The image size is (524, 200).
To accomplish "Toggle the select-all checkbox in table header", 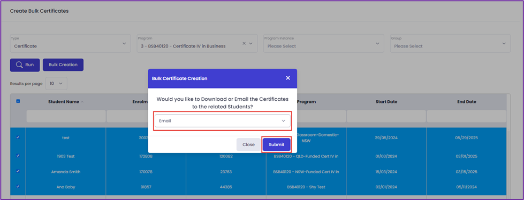I will [18, 101].
